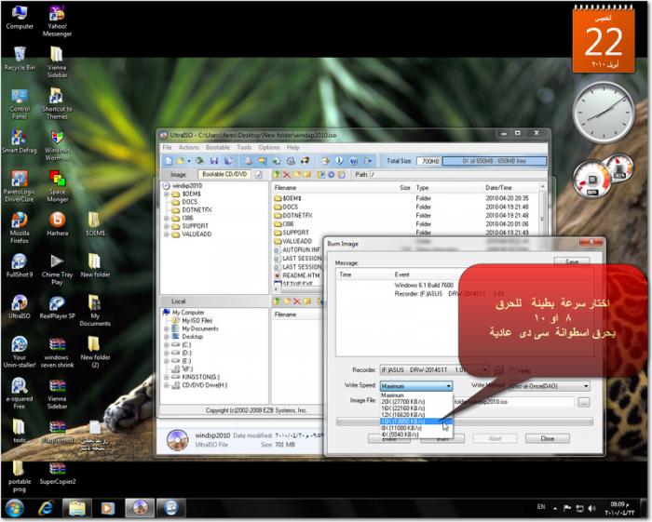The height and width of the screenshot is (522, 652).
Task: Open the Write Speed dropdown showing Maximum
Action: (416, 386)
